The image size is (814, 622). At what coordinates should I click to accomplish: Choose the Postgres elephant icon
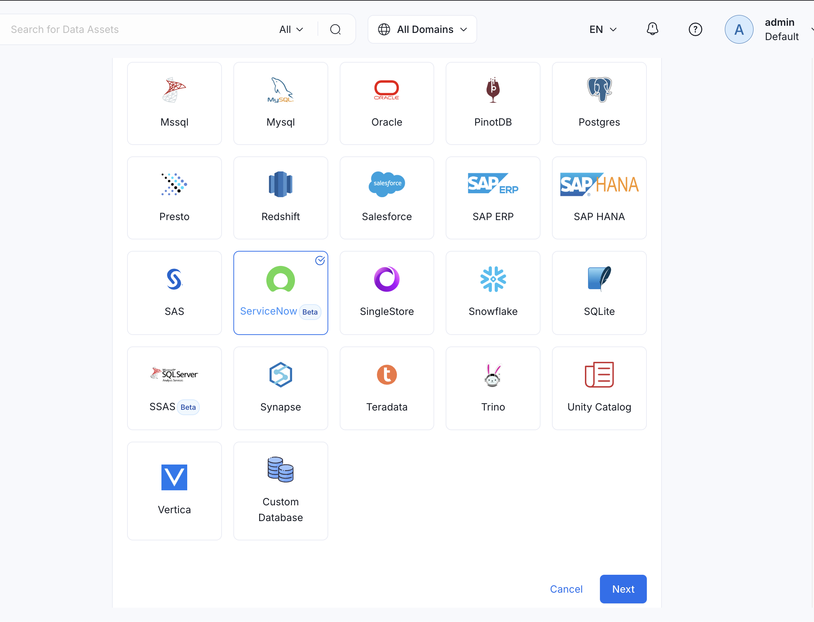click(599, 89)
